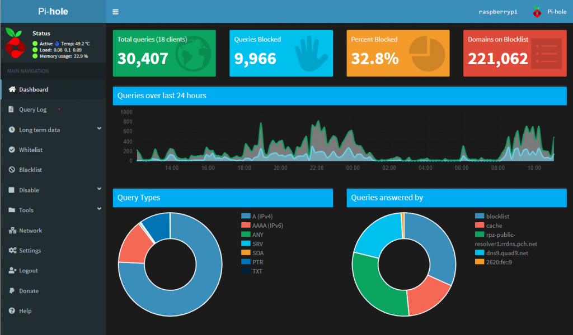Expand the Long term data submenu chevron
This screenshot has width=573, height=335.
[x=99, y=128]
